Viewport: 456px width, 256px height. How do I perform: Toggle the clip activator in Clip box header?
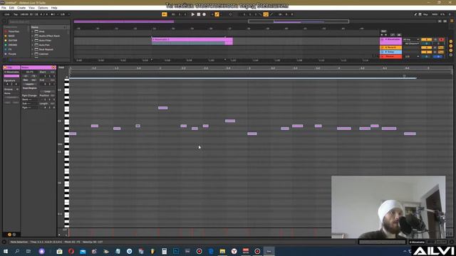5,68
